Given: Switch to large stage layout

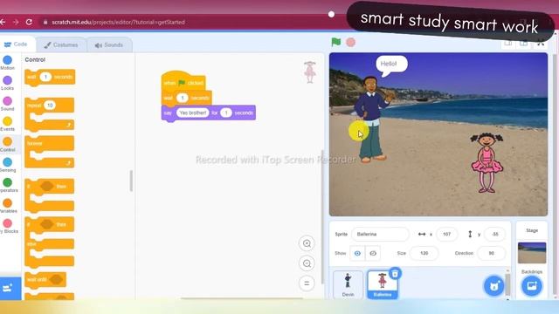Looking at the screenshot, I should tap(523, 43).
